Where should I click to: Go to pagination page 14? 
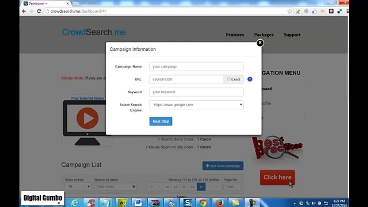pos(201,187)
